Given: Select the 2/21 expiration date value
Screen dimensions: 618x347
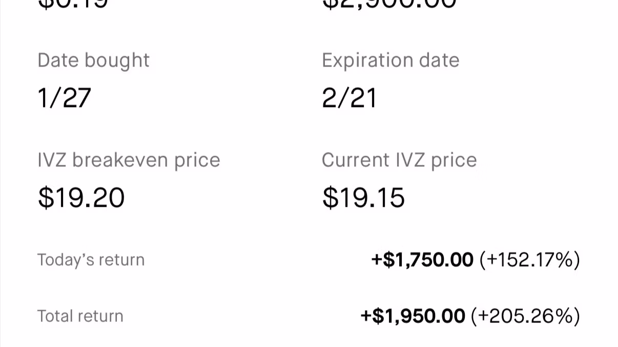Looking at the screenshot, I should click(349, 98).
